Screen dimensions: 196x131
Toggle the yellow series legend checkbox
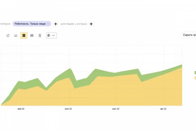[195, 78]
